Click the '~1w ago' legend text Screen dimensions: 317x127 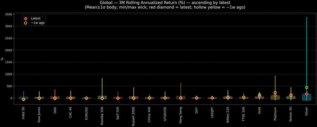point(38,23)
